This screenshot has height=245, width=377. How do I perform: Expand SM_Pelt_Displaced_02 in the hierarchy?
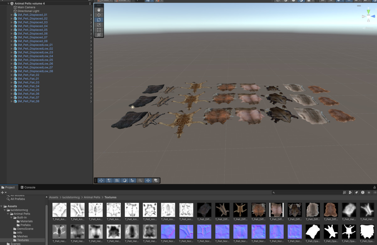pos(12,19)
